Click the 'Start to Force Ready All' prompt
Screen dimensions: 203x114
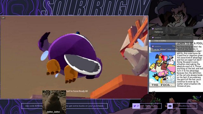click(77, 91)
